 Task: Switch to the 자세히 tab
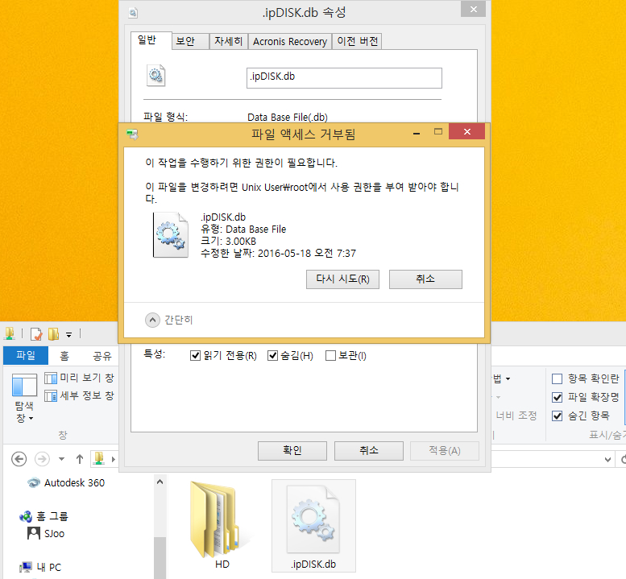coord(228,42)
